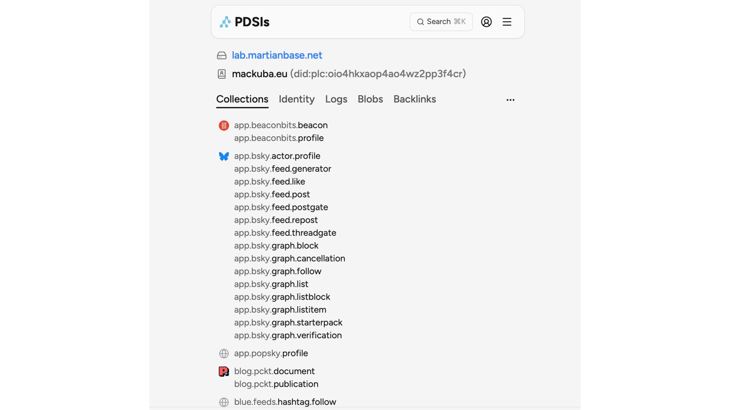Viewport: 730px width, 410px height.
Task: Open the hamburger menu
Action: (x=507, y=22)
